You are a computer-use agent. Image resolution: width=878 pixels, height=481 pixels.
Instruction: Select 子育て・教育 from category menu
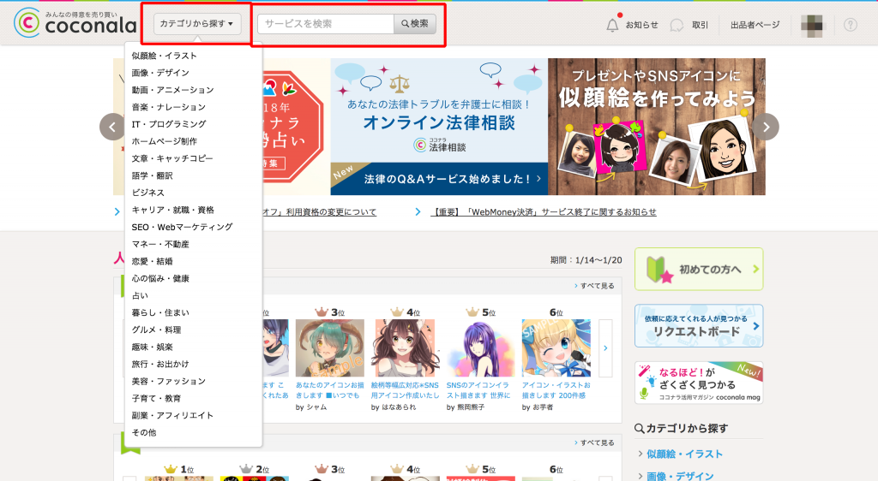156,398
